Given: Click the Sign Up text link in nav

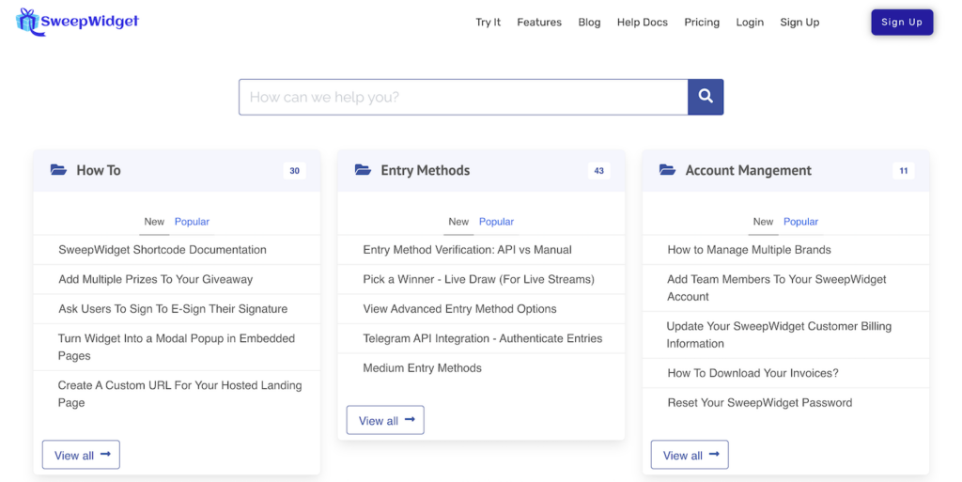Looking at the screenshot, I should [799, 22].
